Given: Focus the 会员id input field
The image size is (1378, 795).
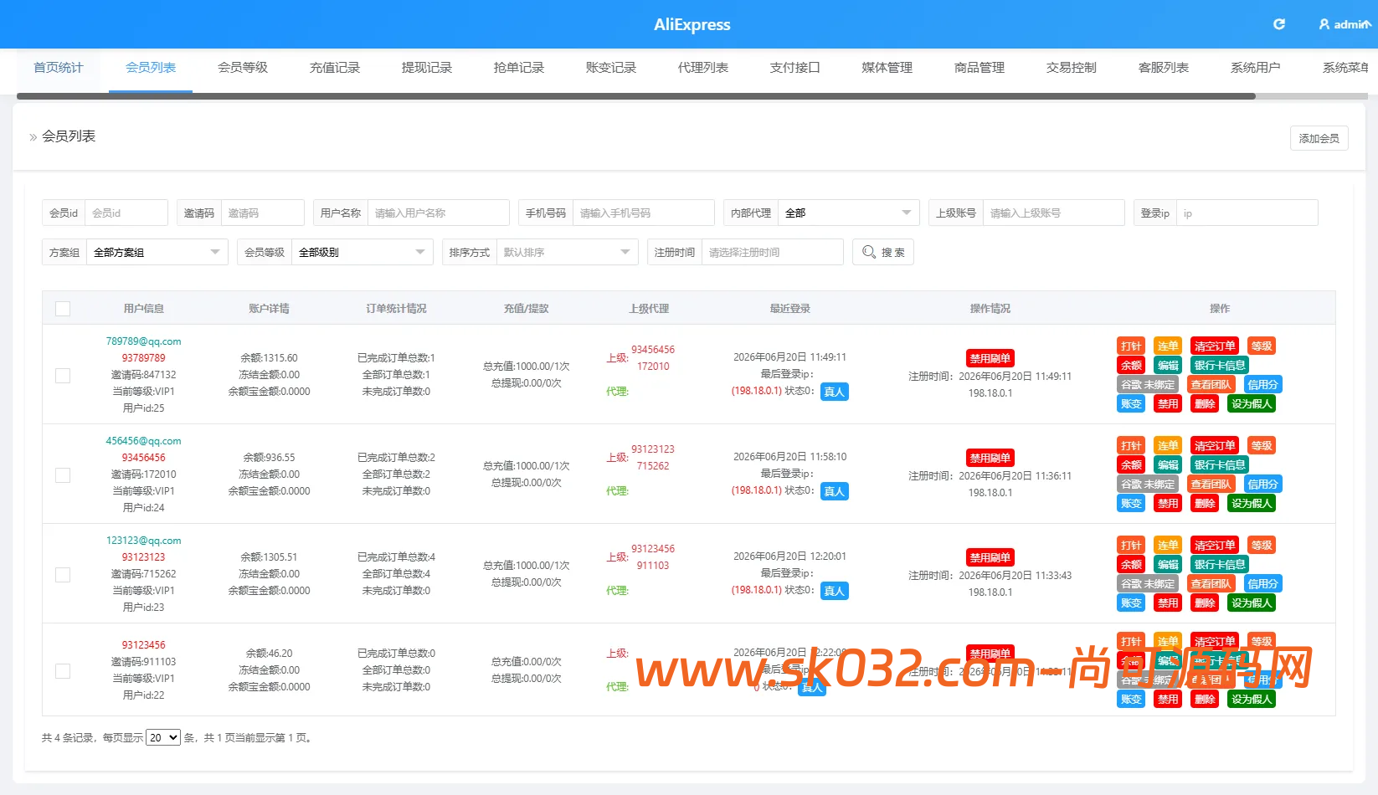Looking at the screenshot, I should (x=126, y=213).
